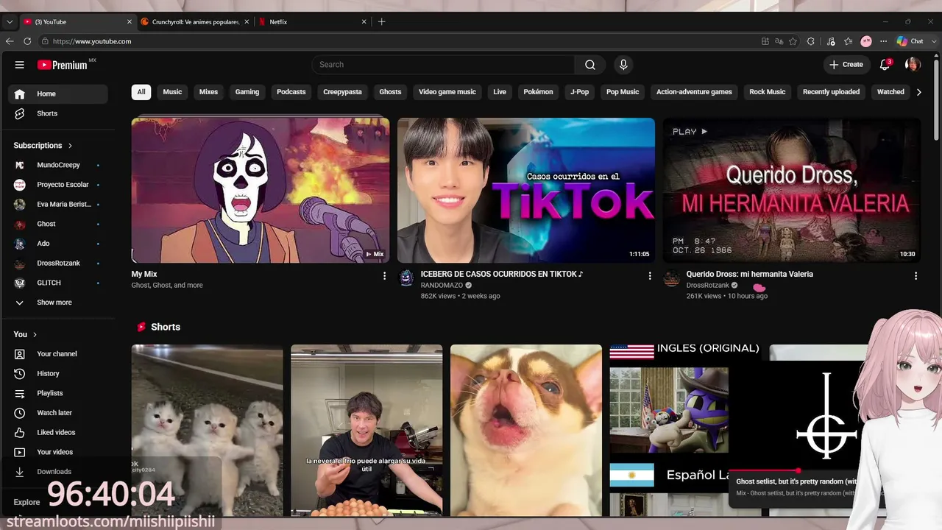Open the browser extensions puzzle icon
942x530 pixels.
point(811,41)
